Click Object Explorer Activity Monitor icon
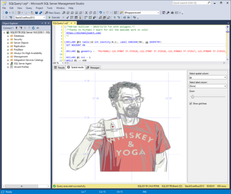231x194 pixels. [38, 28]
